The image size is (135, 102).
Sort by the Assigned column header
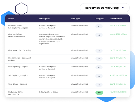tap(100, 19)
